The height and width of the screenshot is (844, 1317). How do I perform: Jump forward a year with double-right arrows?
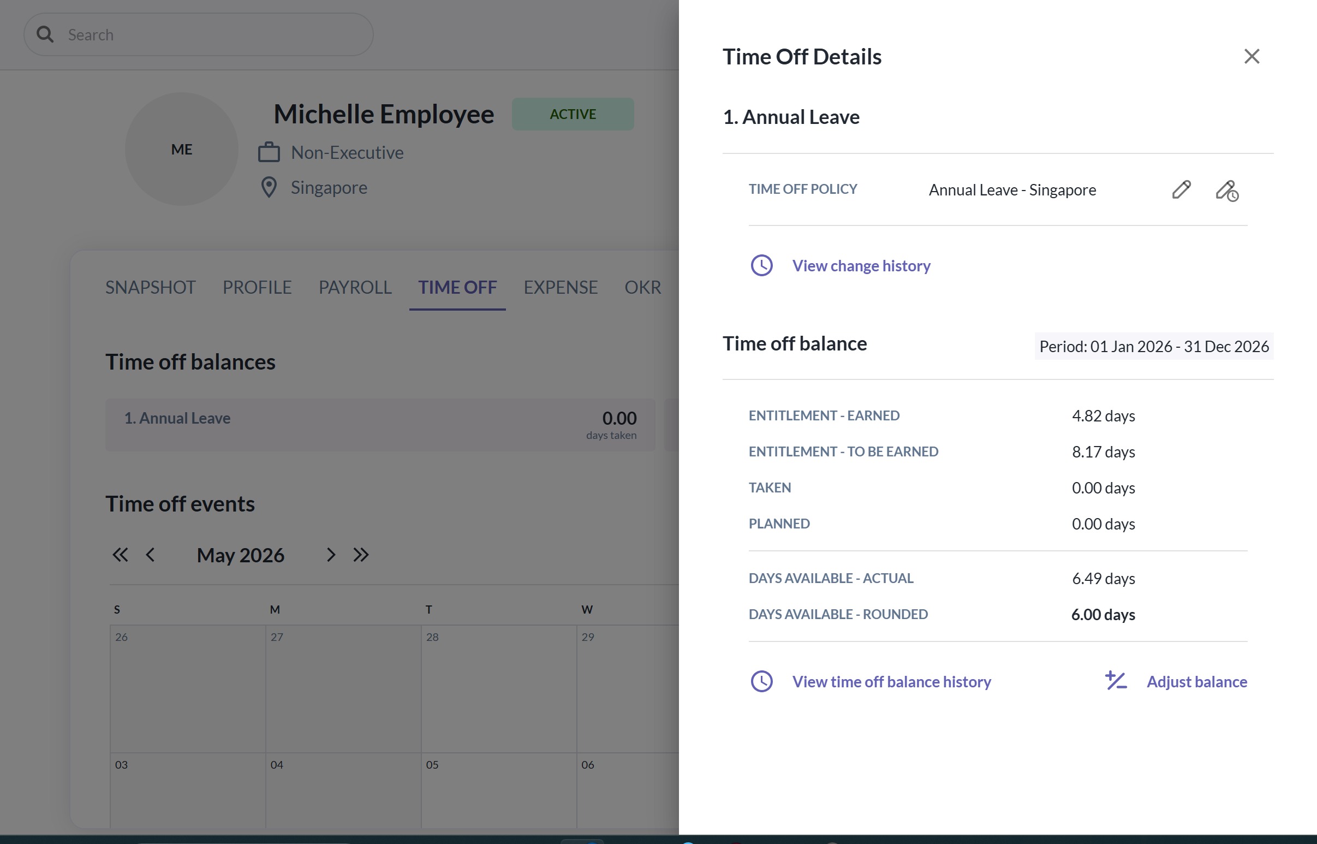(360, 555)
